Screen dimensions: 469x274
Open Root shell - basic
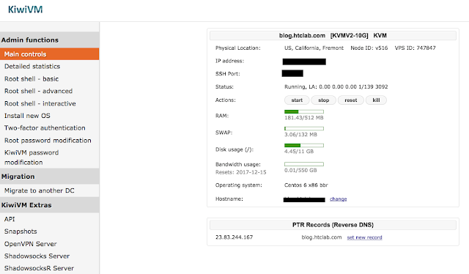(x=32, y=79)
